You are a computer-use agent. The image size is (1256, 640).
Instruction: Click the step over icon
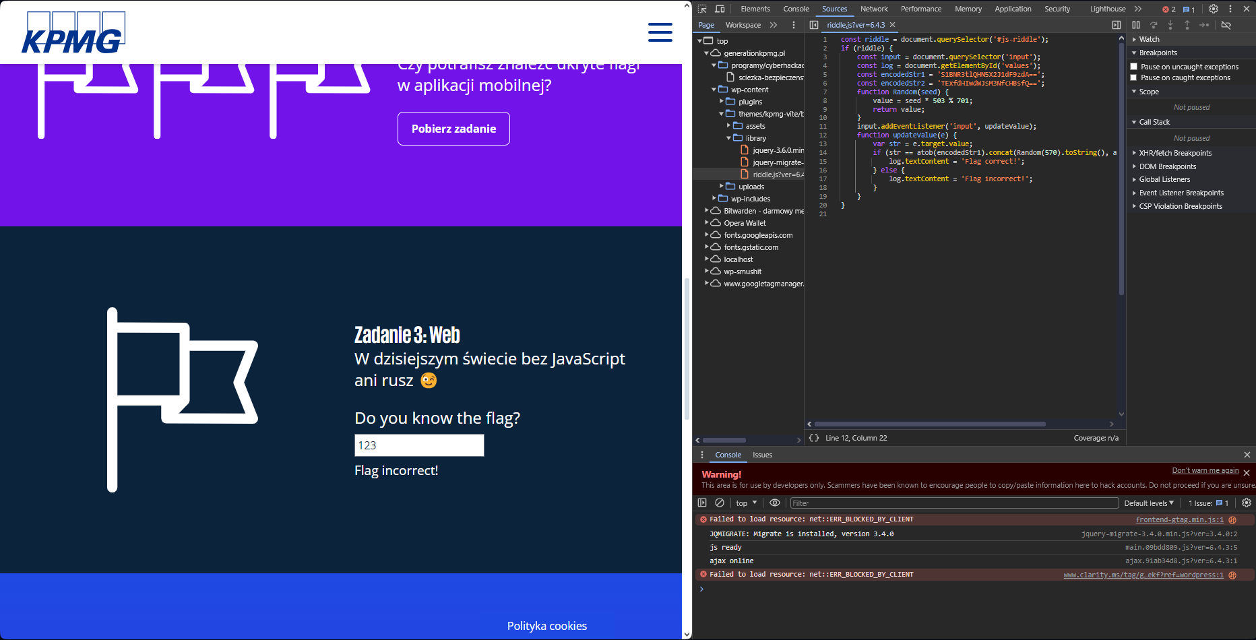[x=1154, y=25]
